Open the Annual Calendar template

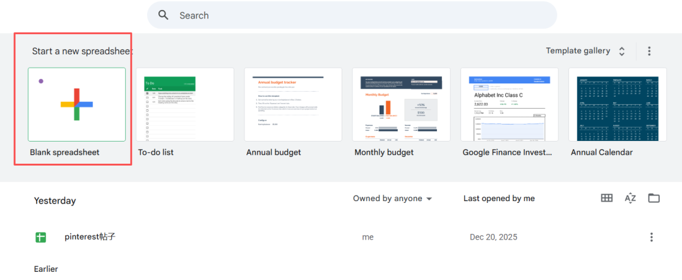coord(618,104)
